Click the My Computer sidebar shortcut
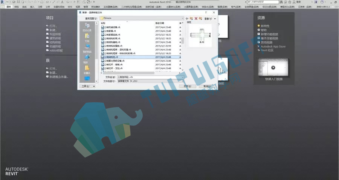 (87, 48)
